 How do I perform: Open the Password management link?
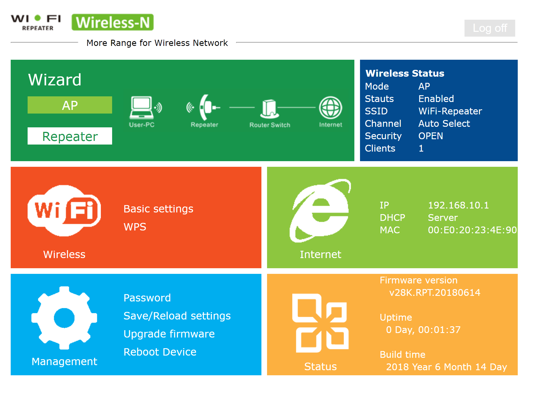coord(147,298)
